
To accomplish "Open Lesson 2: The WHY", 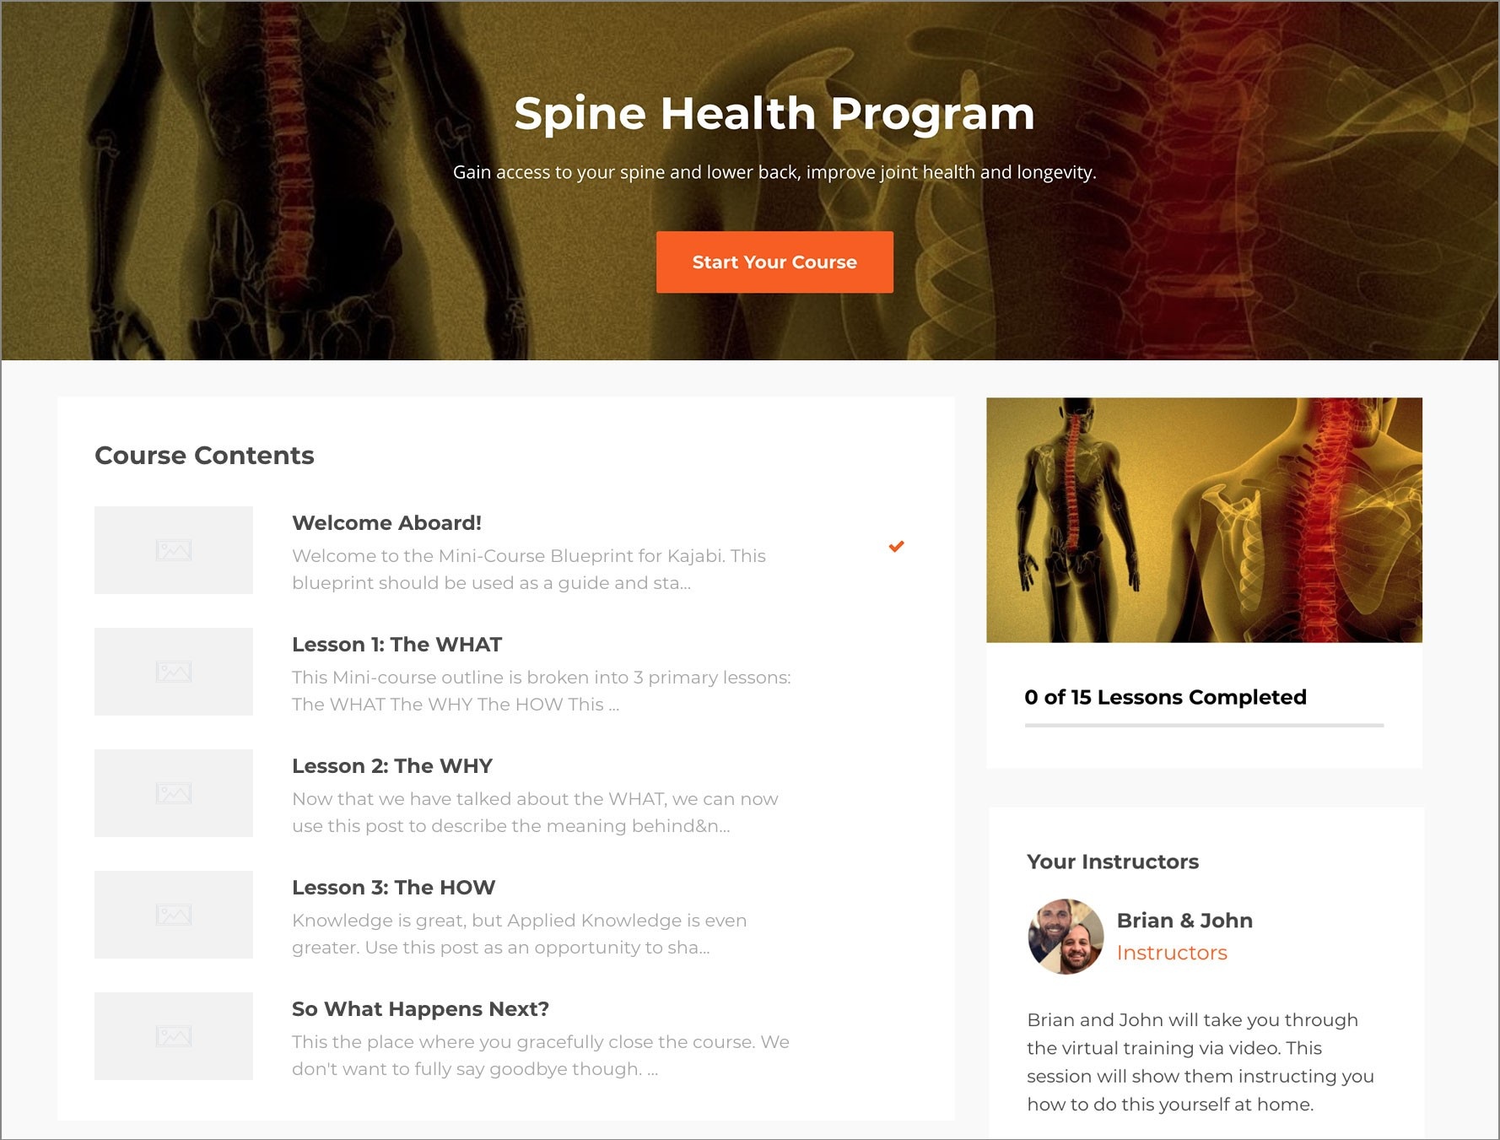I will click(x=392, y=766).
